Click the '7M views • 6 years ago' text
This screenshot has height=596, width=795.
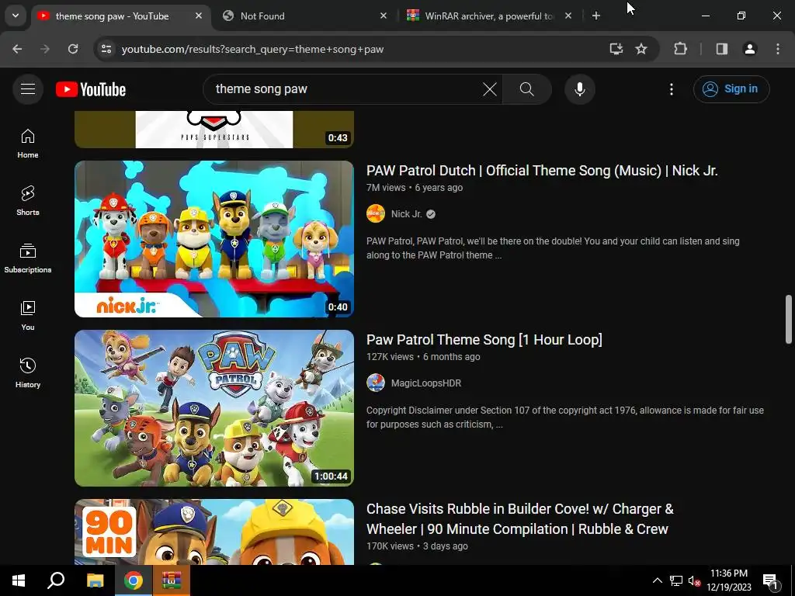[415, 188]
